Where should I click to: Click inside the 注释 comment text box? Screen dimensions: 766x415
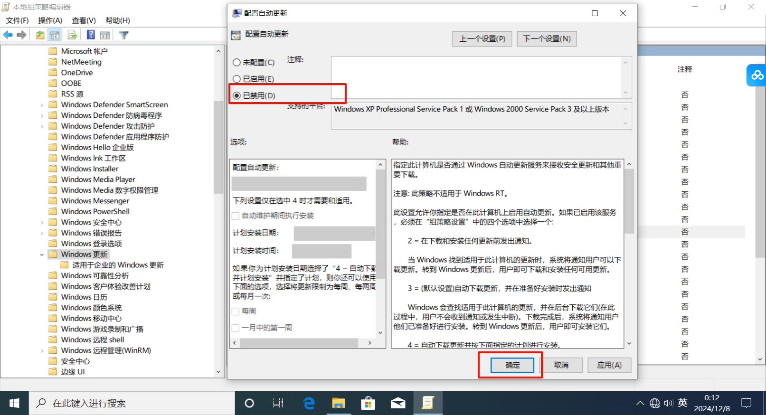click(476, 77)
